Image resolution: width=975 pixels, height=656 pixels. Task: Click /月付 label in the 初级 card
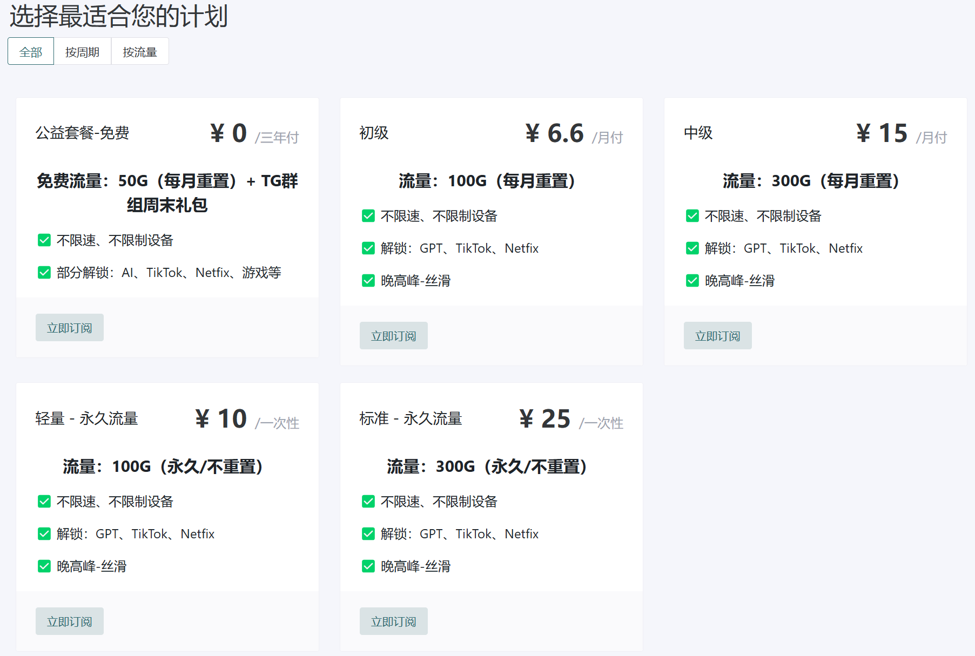pos(608,138)
